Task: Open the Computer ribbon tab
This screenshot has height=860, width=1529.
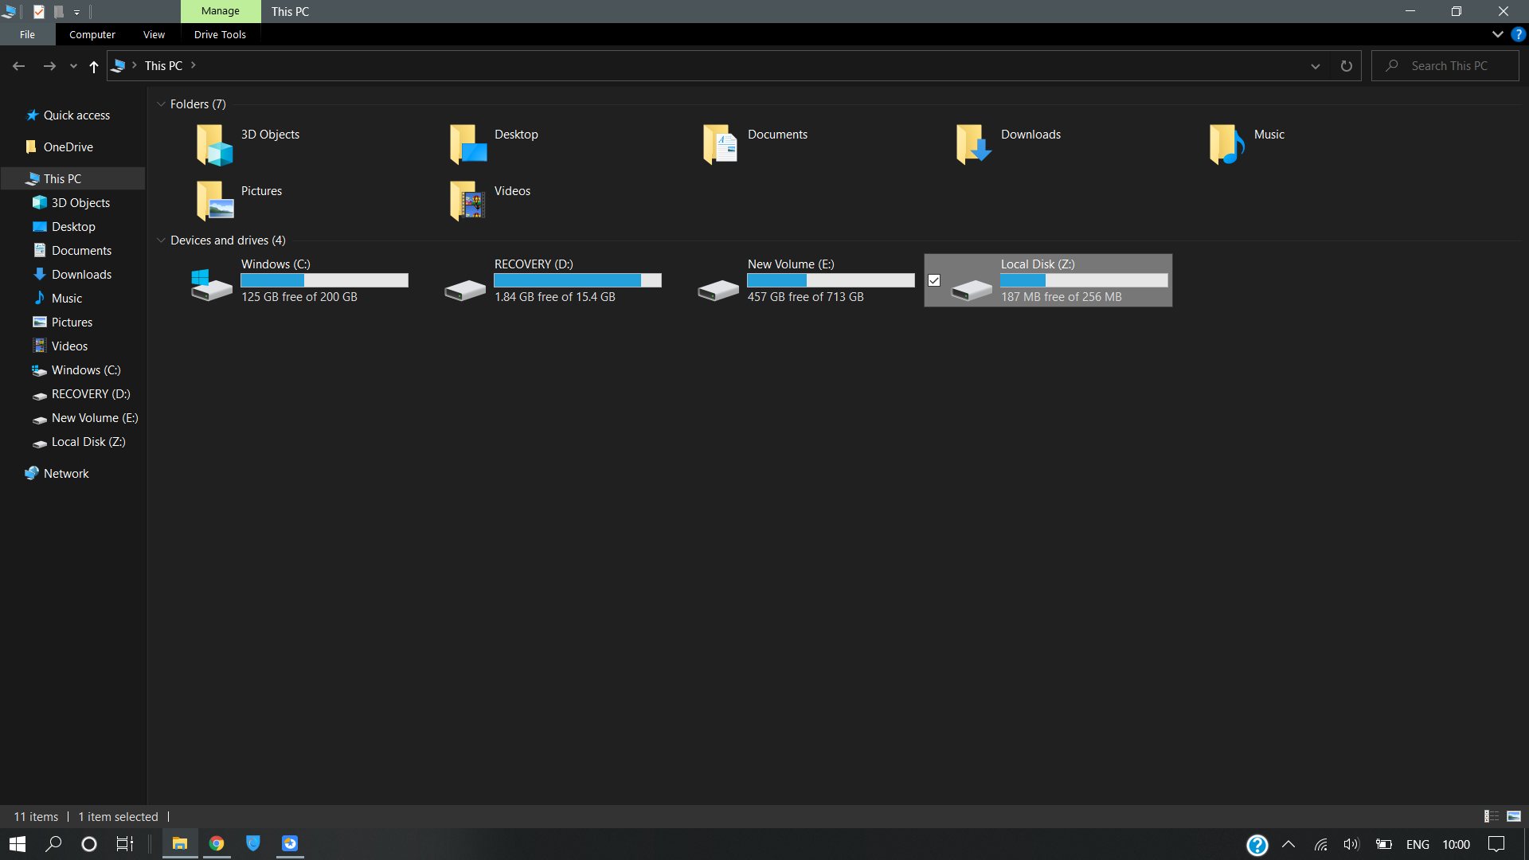Action: pyautogui.click(x=92, y=34)
